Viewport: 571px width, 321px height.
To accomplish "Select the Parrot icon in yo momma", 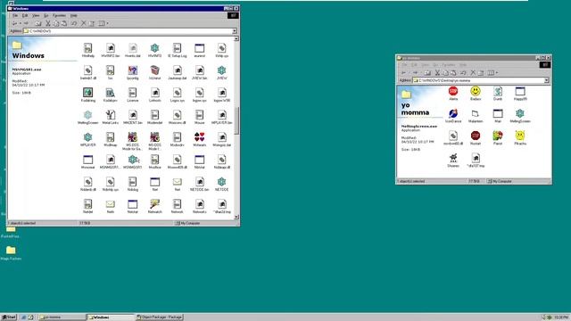I will point(498,136).
